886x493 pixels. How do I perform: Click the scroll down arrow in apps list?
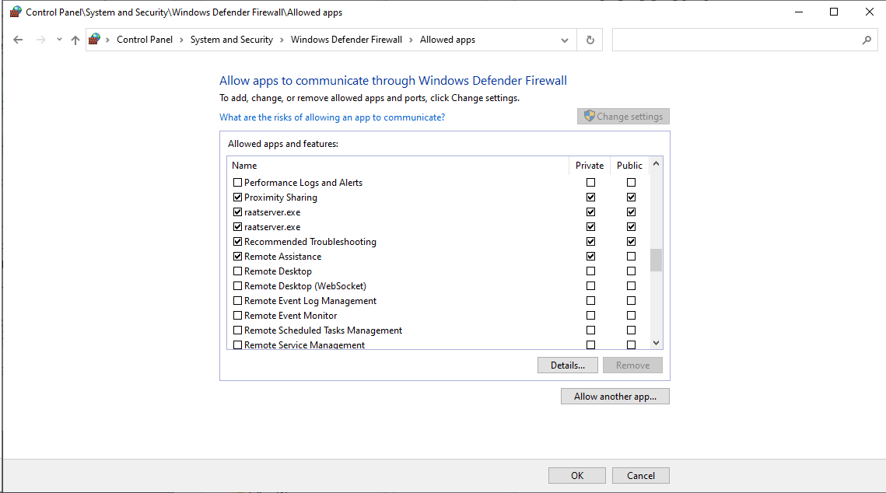[x=656, y=342]
